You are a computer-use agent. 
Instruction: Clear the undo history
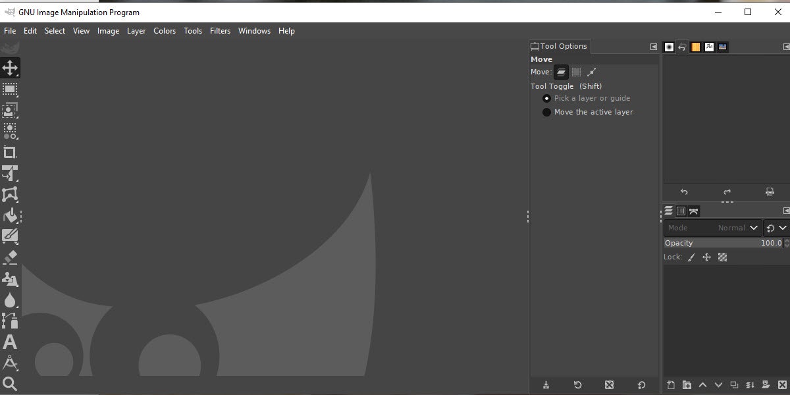[x=770, y=192]
